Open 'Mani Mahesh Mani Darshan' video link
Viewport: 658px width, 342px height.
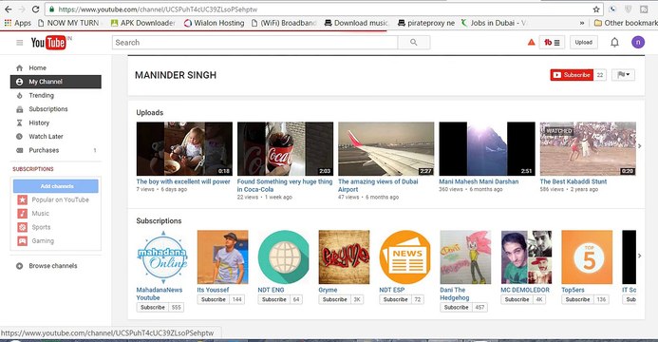pos(479,181)
